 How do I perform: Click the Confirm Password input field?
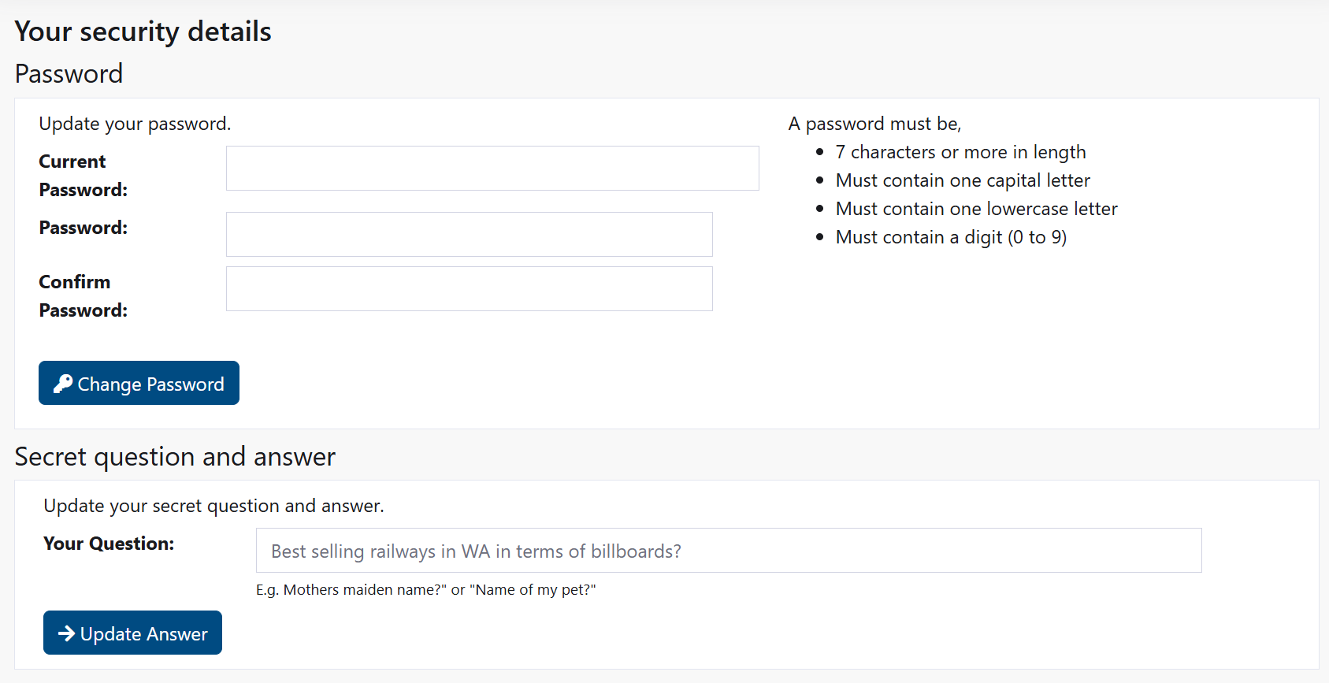[x=469, y=288]
